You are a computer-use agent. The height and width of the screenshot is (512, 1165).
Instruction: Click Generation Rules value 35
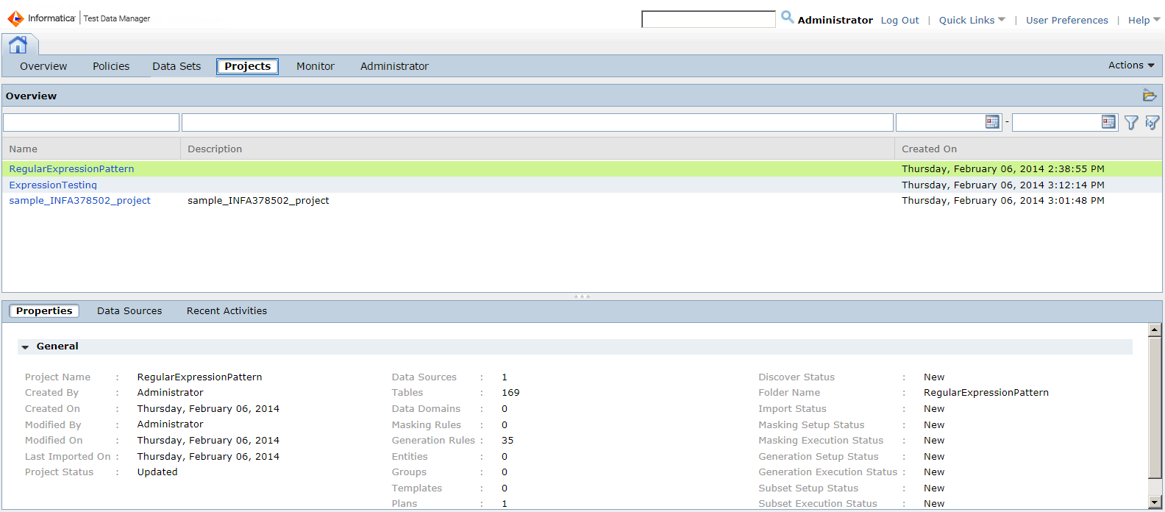pos(507,441)
